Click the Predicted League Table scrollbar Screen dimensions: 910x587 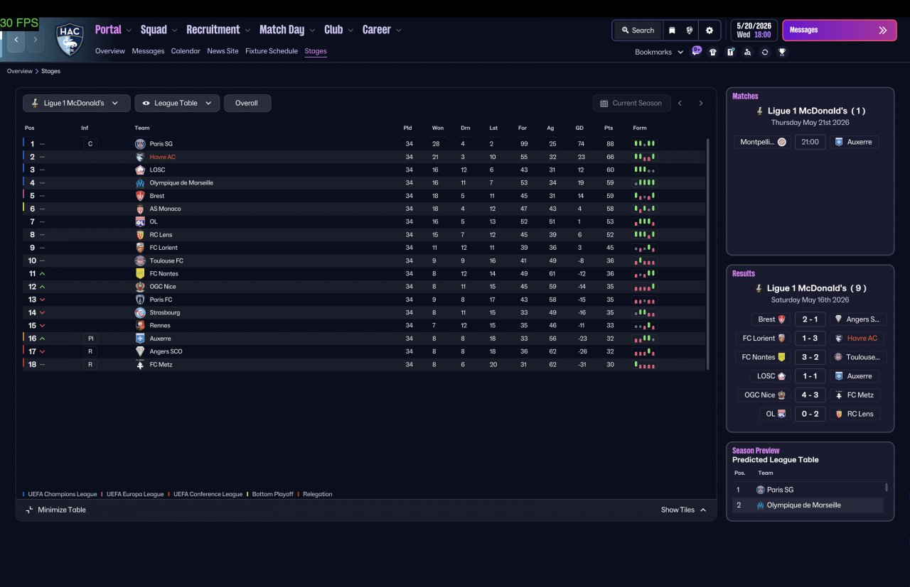[x=886, y=488]
